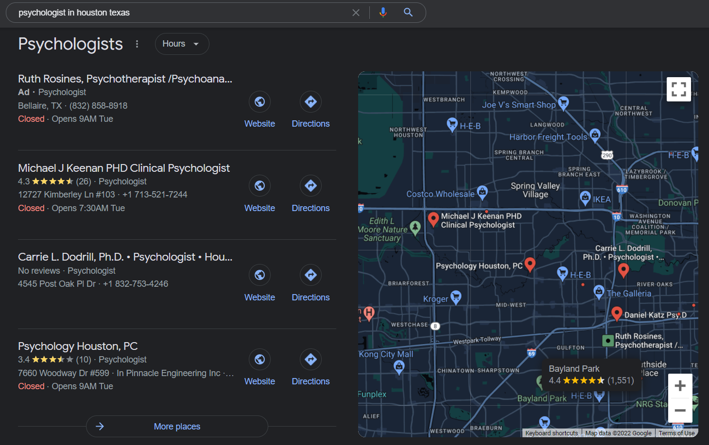Image resolution: width=709 pixels, height=445 pixels.
Task: Open Keyboard shortcuts on the map
Action: [x=552, y=433]
